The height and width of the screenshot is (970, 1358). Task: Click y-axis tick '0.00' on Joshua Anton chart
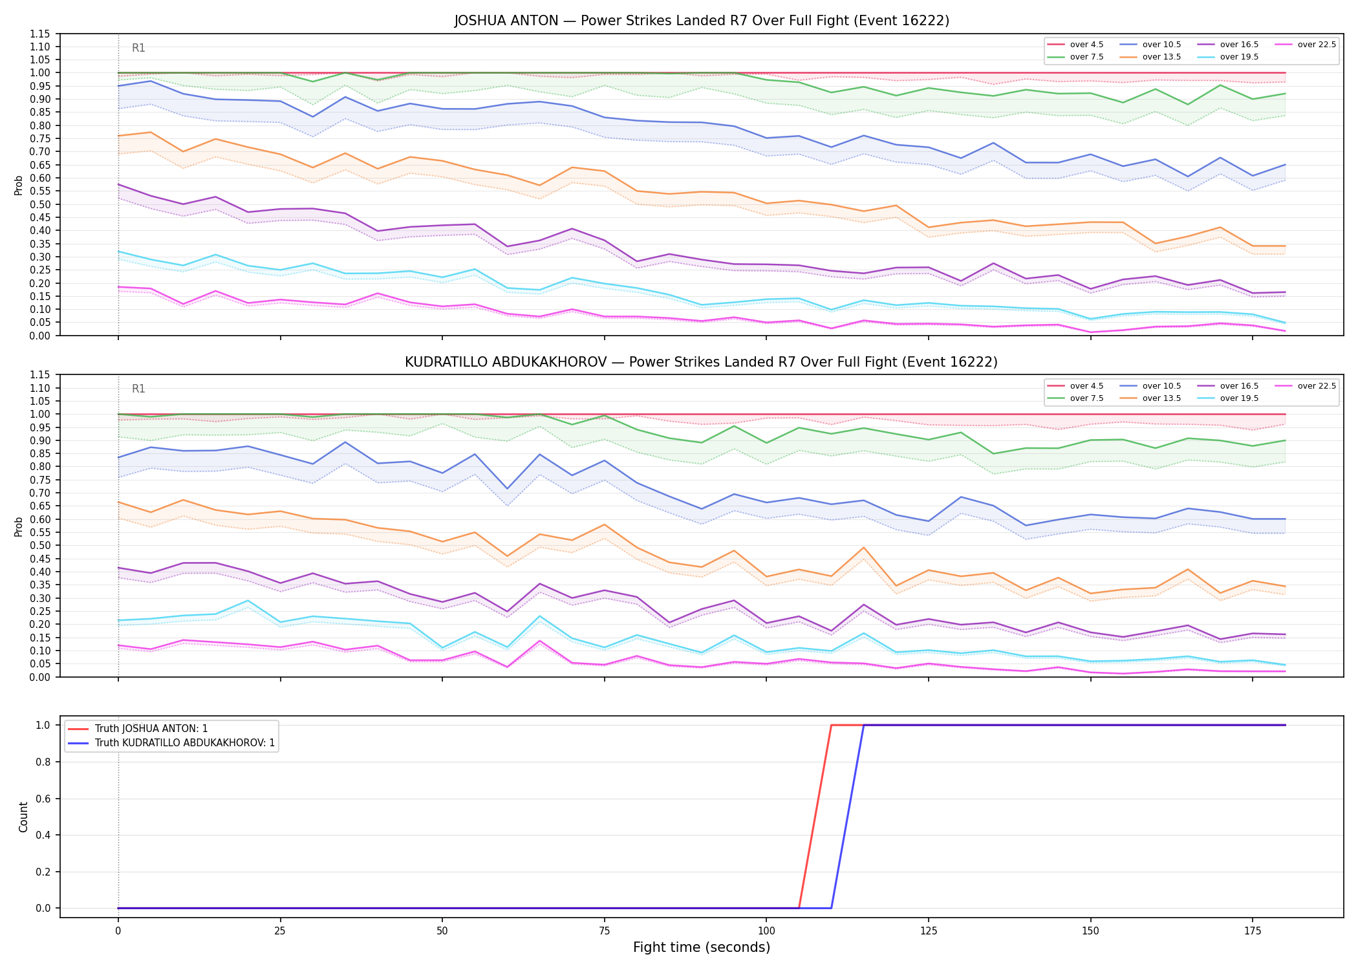pos(40,336)
